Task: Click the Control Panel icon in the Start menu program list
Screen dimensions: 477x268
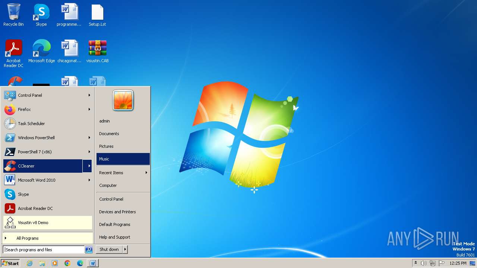Action: (x=10, y=95)
